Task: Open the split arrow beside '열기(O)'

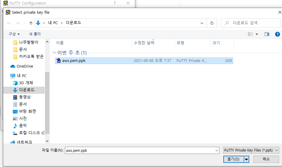Action: pyautogui.click(x=246, y=159)
